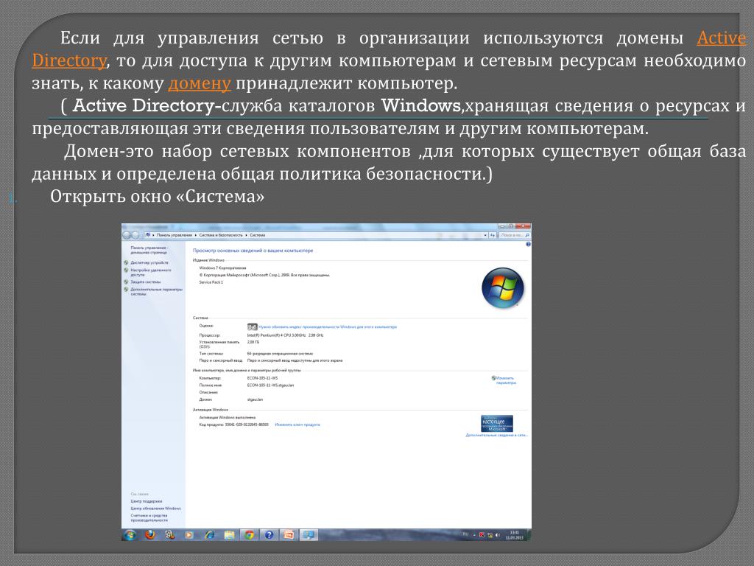
Task: Open the Windows Start orb
Action: 130,535
